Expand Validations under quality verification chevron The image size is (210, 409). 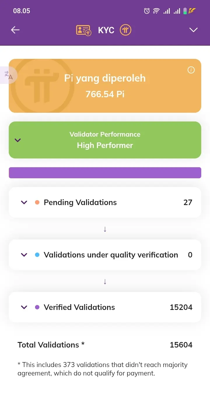click(24, 255)
